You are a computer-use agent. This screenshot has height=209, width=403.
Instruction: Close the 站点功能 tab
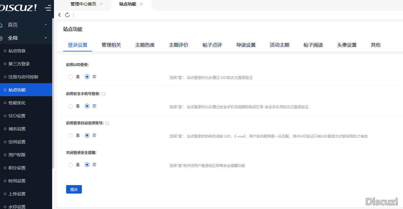tap(141, 4)
